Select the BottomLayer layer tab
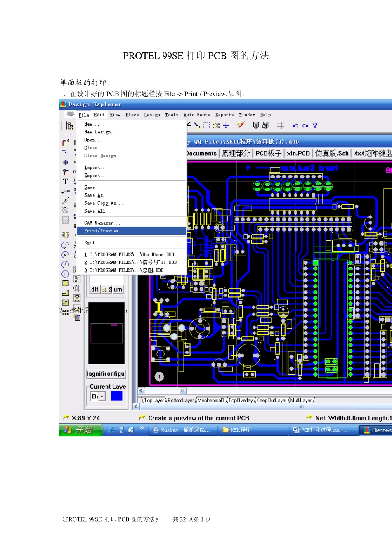 pos(181,400)
